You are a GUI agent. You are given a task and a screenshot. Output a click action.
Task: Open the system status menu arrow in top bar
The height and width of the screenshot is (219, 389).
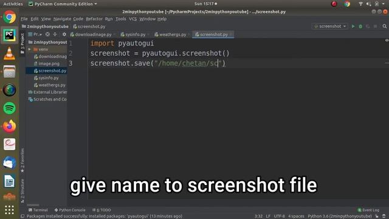pos(384,4)
